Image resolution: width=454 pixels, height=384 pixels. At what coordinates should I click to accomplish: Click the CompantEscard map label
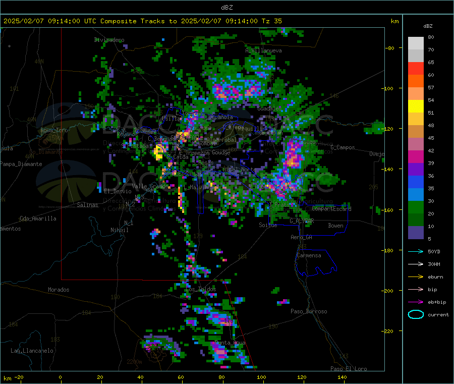pos(331,208)
